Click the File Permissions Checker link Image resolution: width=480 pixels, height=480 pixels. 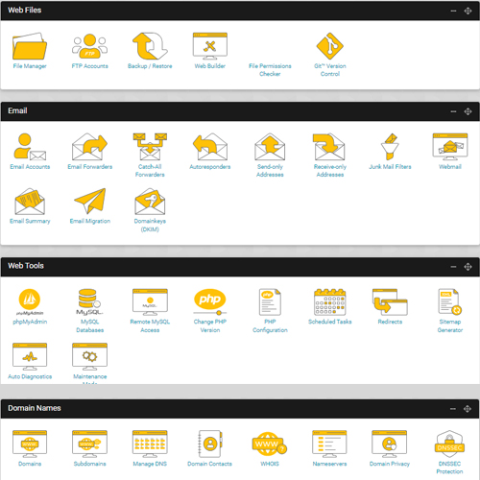click(x=270, y=70)
